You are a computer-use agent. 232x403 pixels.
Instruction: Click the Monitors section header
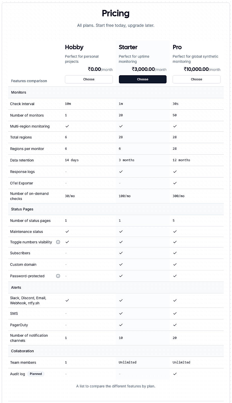click(x=18, y=92)
